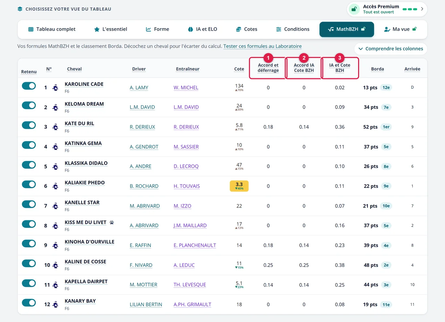Click the jockey silks icon for Kapella Dairpet
This screenshot has width=445, height=322.
55,284
